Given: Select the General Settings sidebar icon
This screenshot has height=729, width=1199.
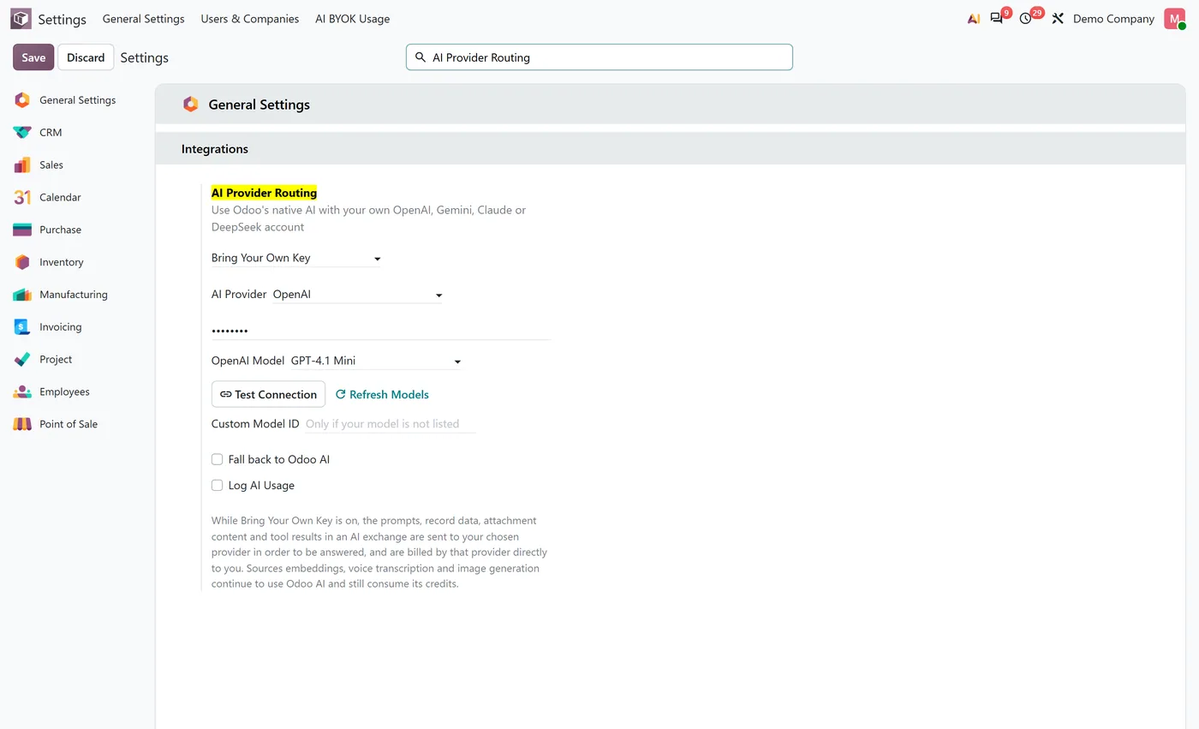Looking at the screenshot, I should coord(22,100).
